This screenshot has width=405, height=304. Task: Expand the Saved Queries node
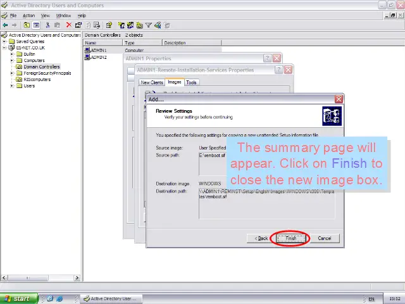click(x=4, y=41)
